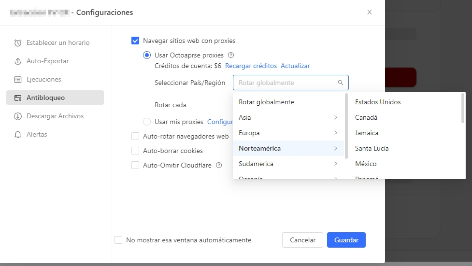This screenshot has height=266, width=472.
Task: Choose Santa Lucía from country list
Action: (405, 148)
